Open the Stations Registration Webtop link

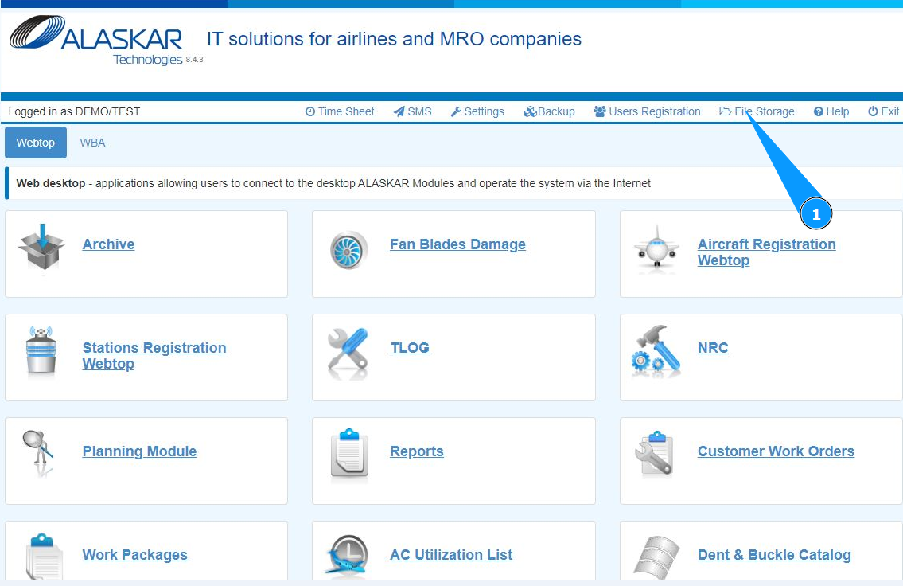tap(154, 356)
